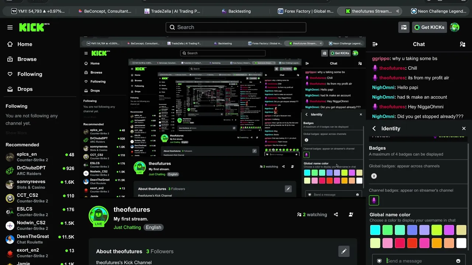The height and width of the screenshot is (265, 472).
Task: Click the user icon beside share
Action: [351, 215]
